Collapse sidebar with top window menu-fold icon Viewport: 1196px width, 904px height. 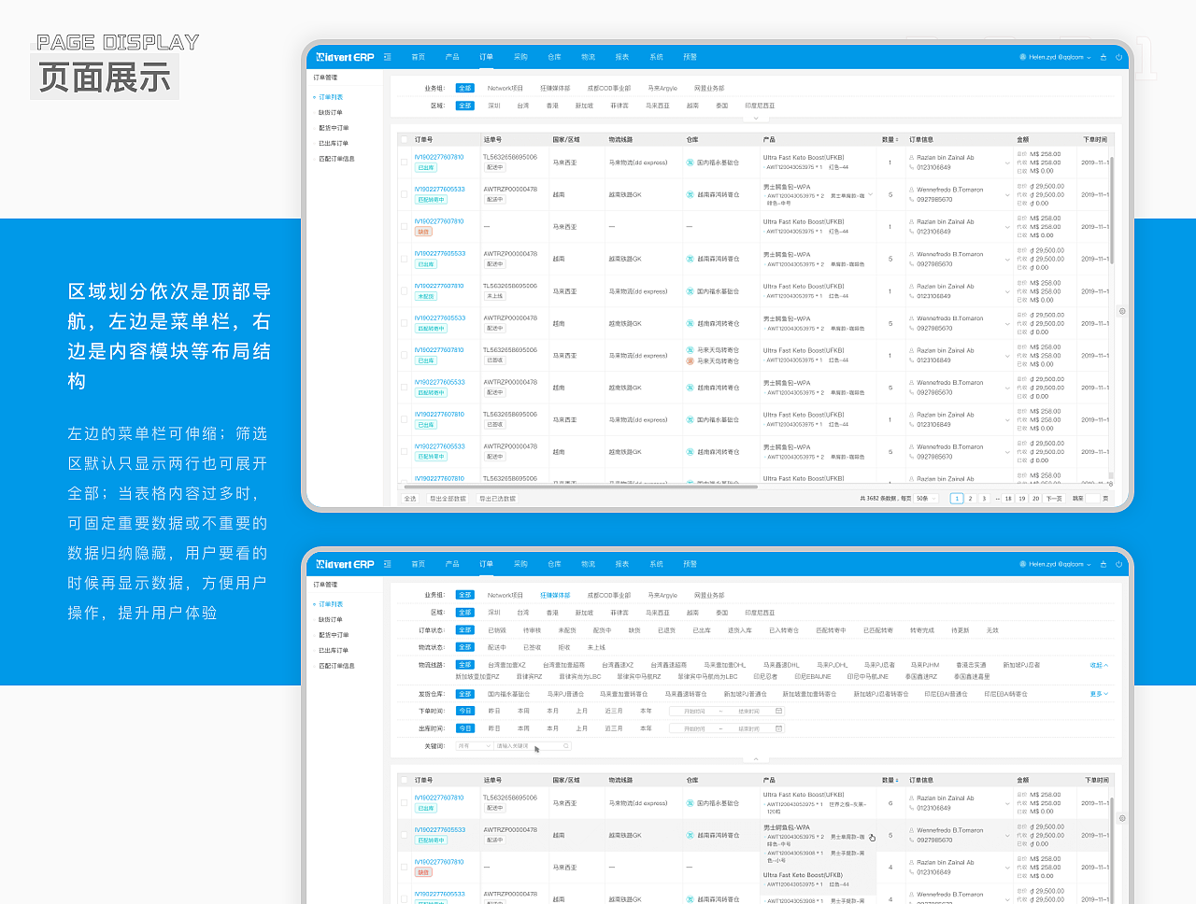[x=387, y=57]
